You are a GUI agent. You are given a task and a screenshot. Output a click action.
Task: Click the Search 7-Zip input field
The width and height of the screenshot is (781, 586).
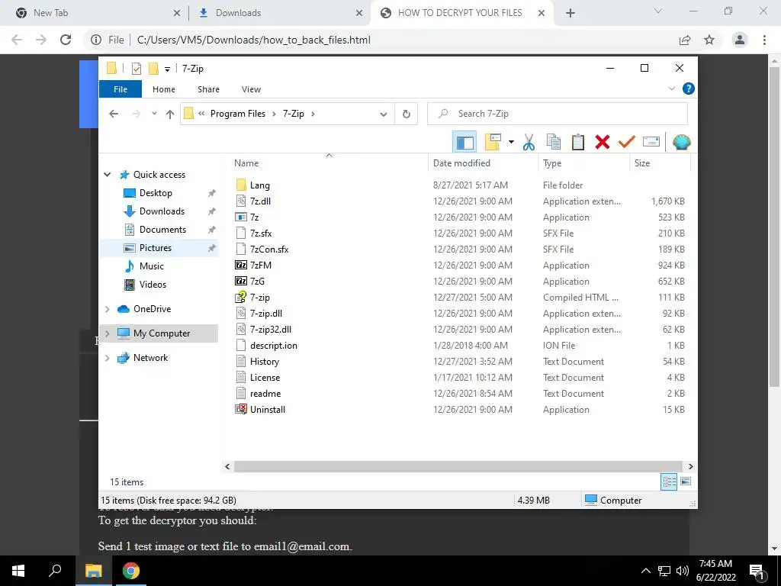click(x=558, y=114)
